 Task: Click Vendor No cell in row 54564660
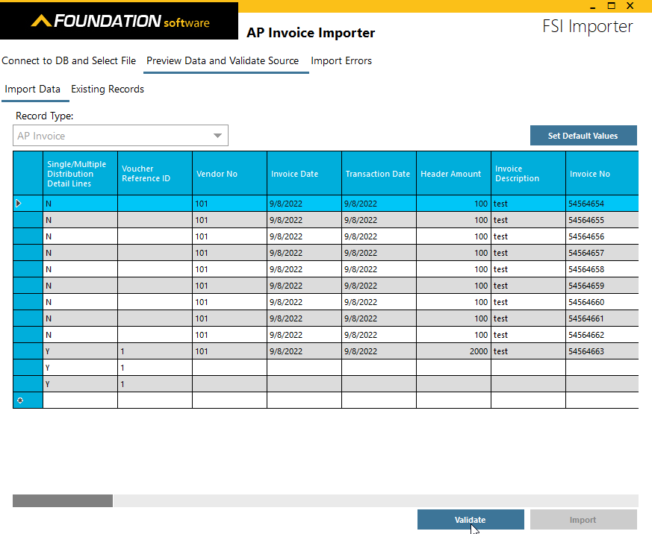229,302
